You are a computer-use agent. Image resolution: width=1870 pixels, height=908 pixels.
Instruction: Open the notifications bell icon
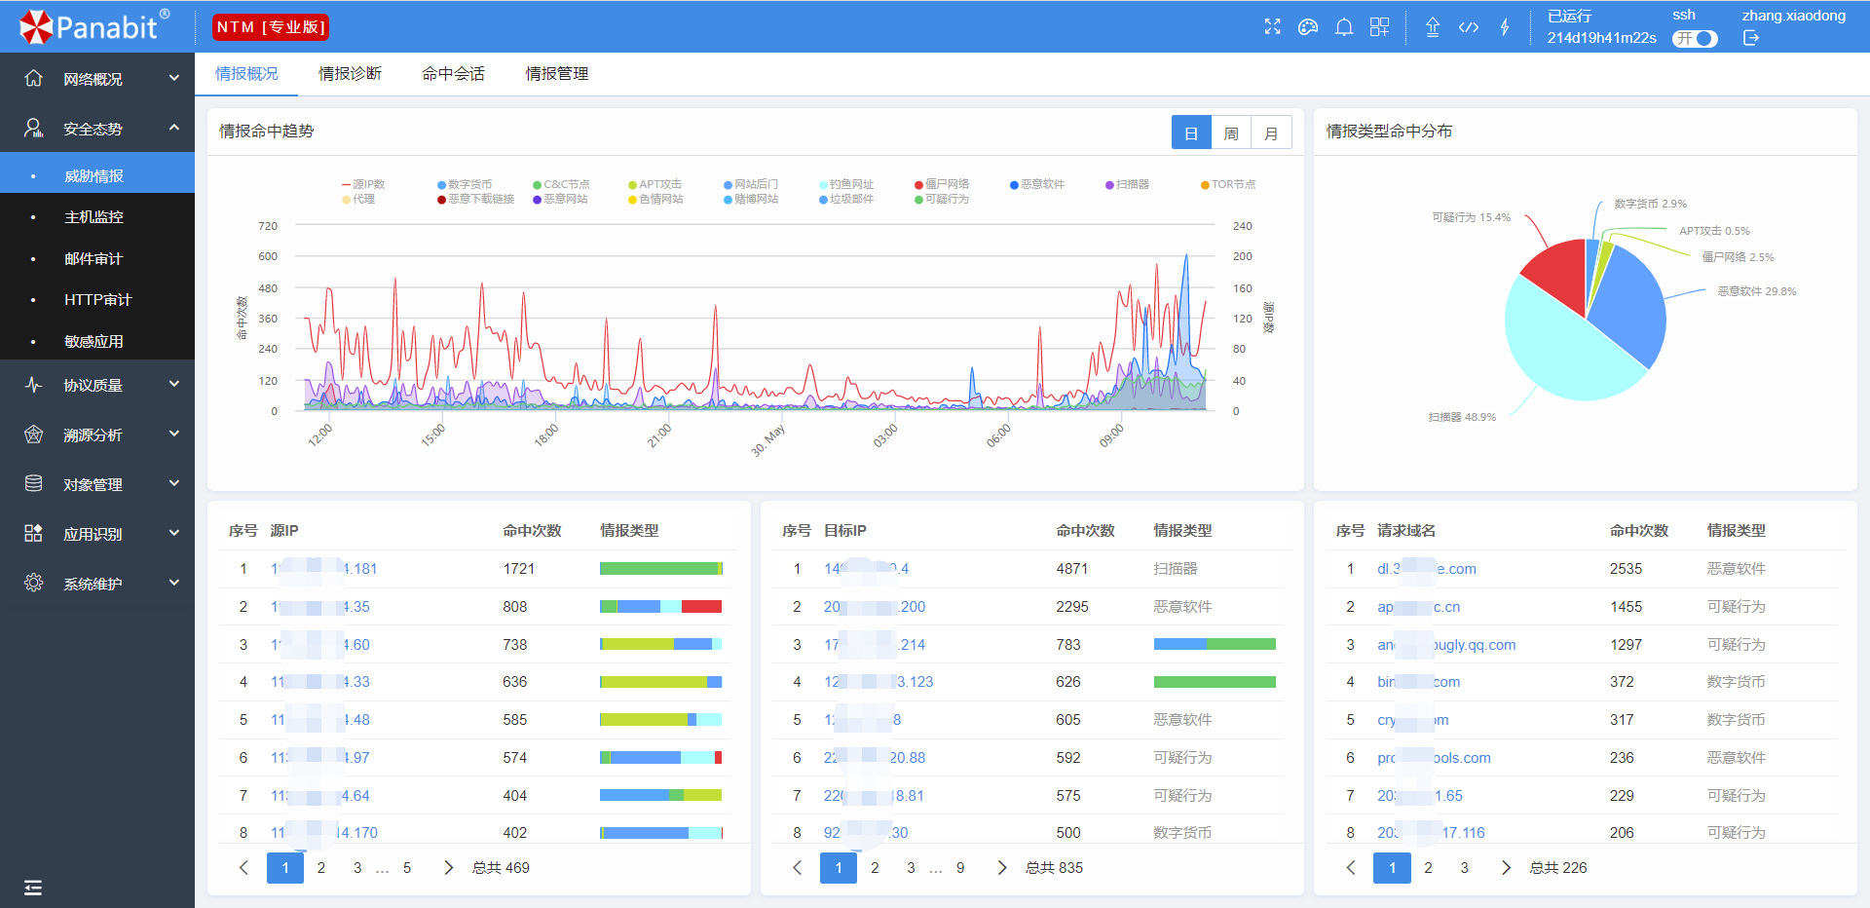click(1344, 27)
